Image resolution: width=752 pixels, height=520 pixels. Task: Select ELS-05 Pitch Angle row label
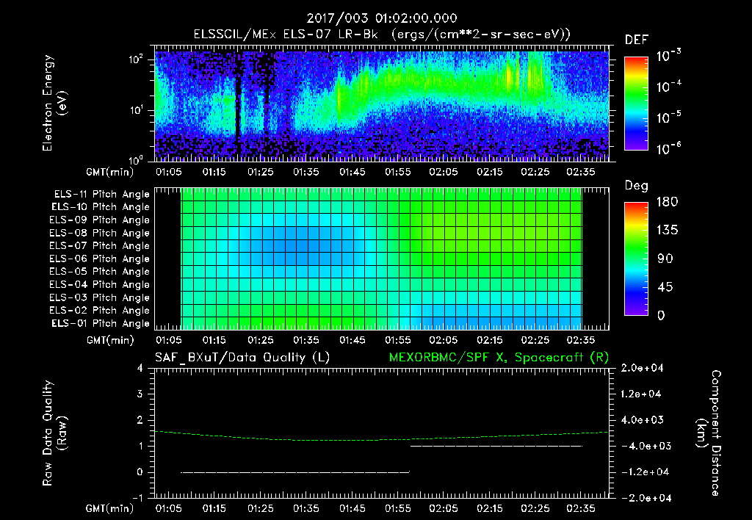(x=99, y=272)
